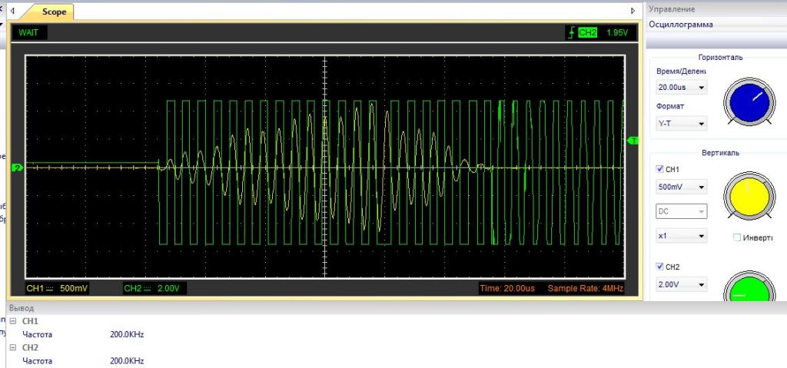Screen dimensions: 787x368
Task: Enable the CH1 invert checkbox
Action: coord(737,237)
